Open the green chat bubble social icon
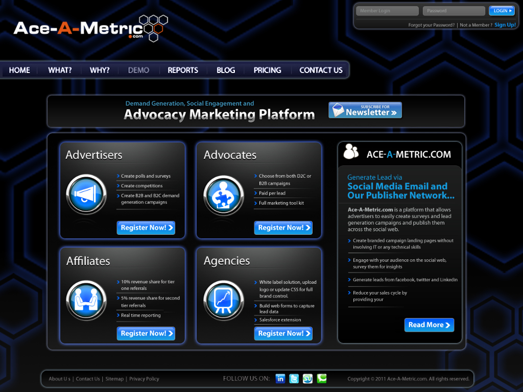Image resolution: width=523 pixels, height=392 pixels. (322, 378)
